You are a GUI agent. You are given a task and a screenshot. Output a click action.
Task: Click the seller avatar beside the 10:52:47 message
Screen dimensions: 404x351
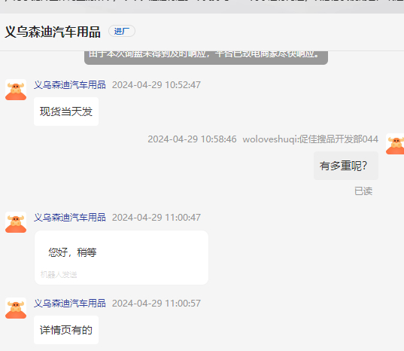[16, 90]
